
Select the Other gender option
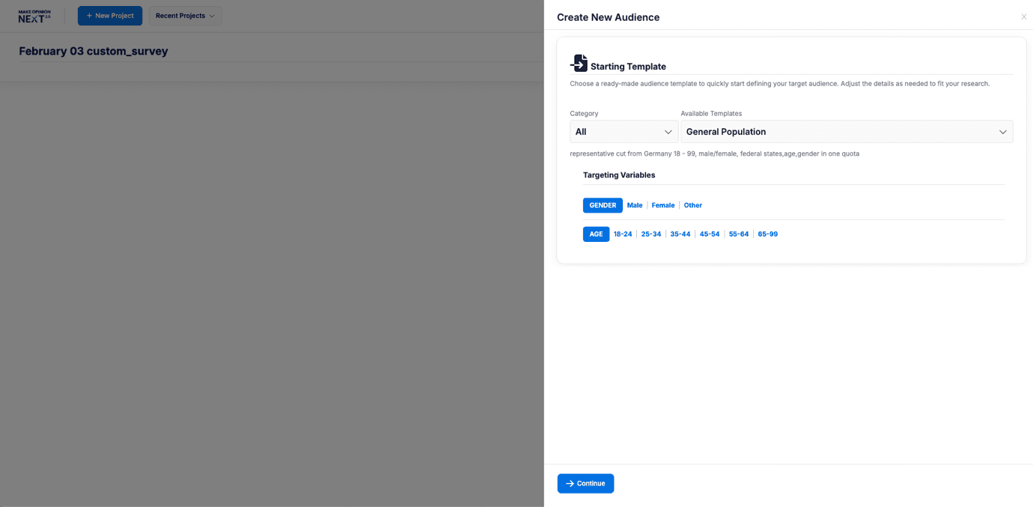click(x=692, y=204)
